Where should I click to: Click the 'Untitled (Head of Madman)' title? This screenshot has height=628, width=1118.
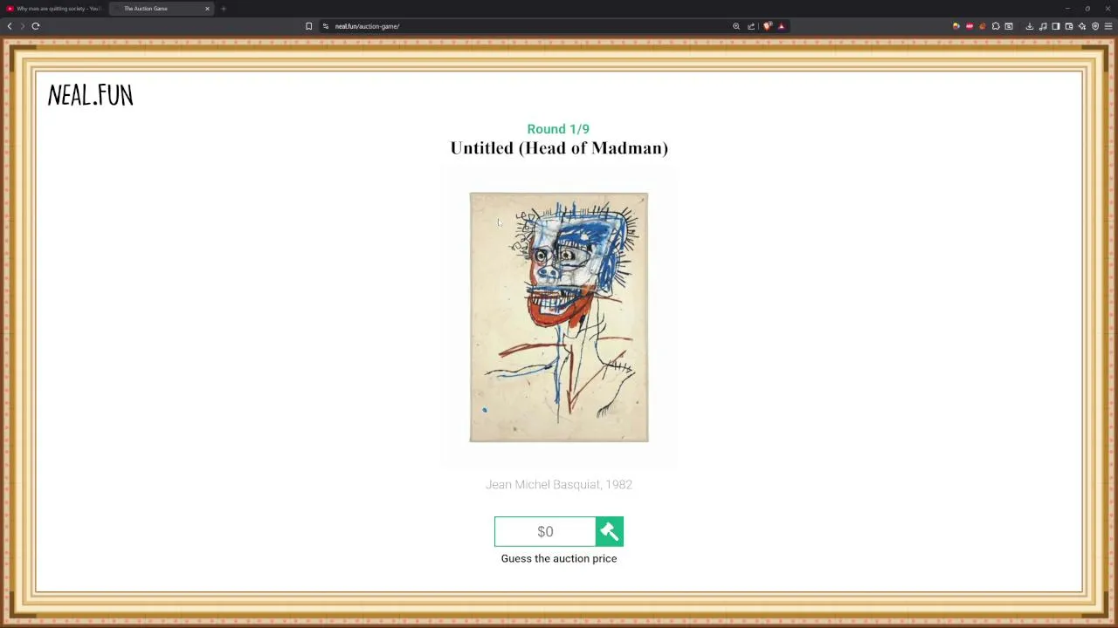pos(559,148)
